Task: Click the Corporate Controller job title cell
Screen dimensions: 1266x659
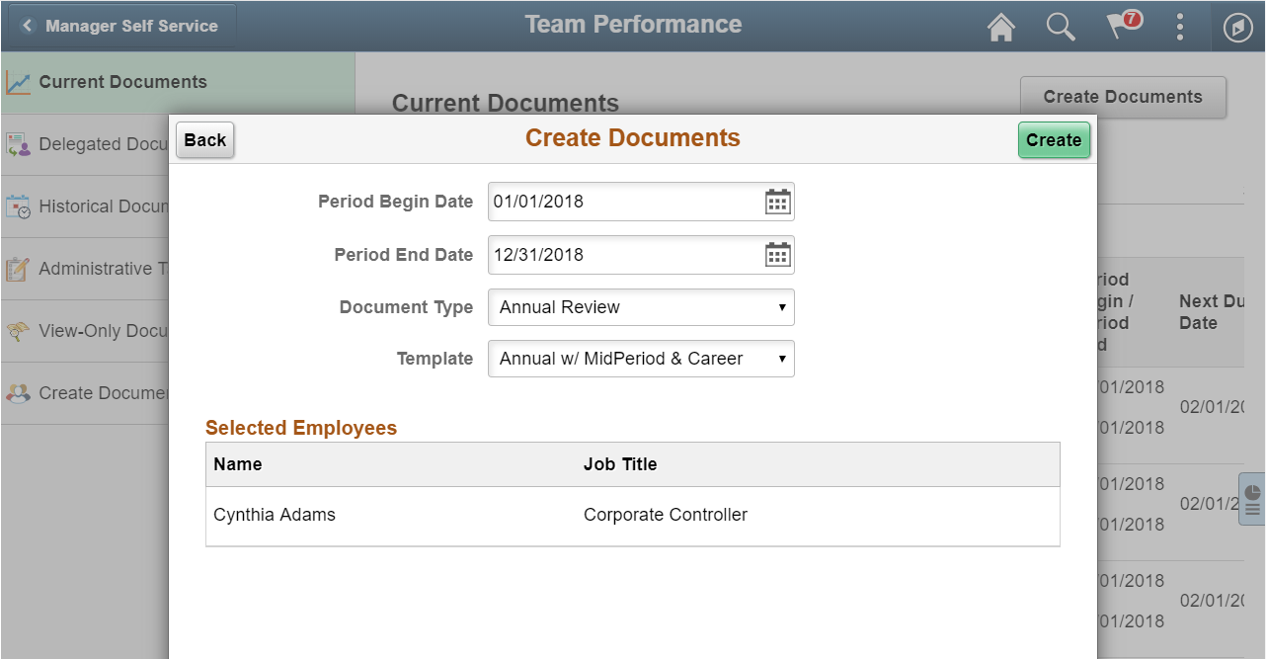Action: pos(666,515)
